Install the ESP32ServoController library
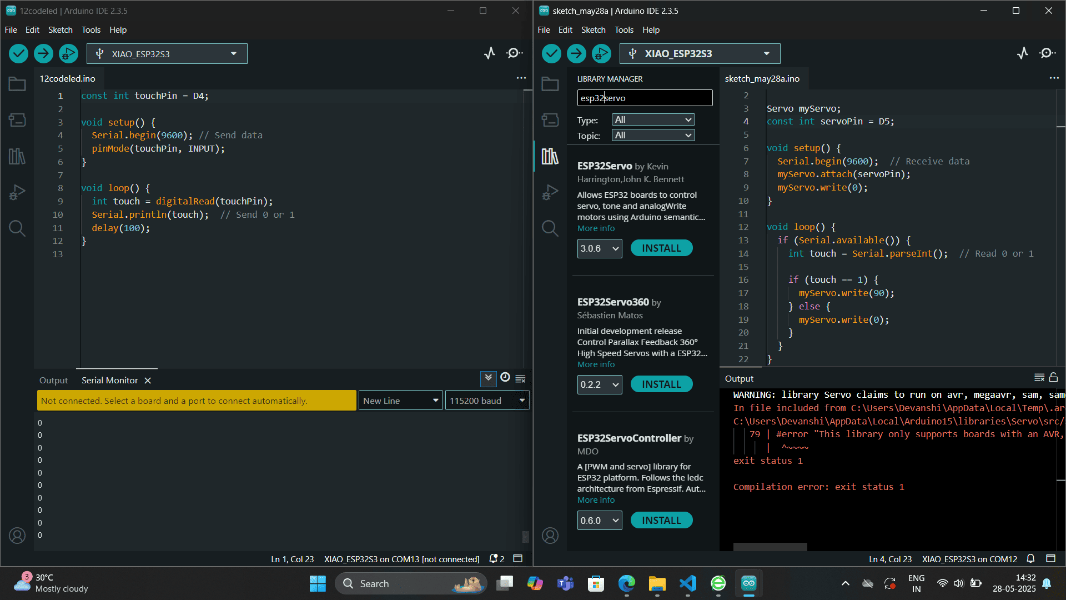 tap(661, 521)
